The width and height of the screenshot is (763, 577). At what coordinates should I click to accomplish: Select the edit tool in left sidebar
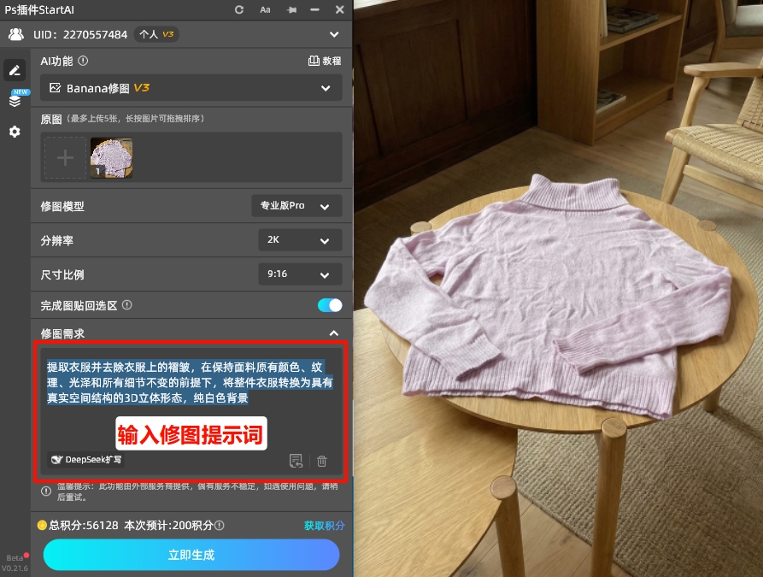pos(15,69)
